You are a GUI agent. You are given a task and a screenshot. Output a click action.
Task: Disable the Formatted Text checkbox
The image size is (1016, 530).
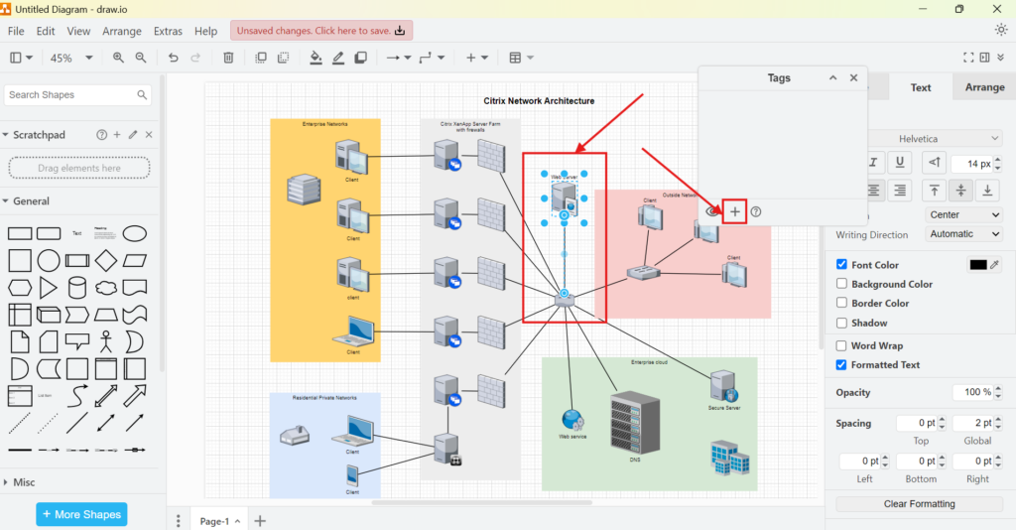pyautogui.click(x=841, y=365)
